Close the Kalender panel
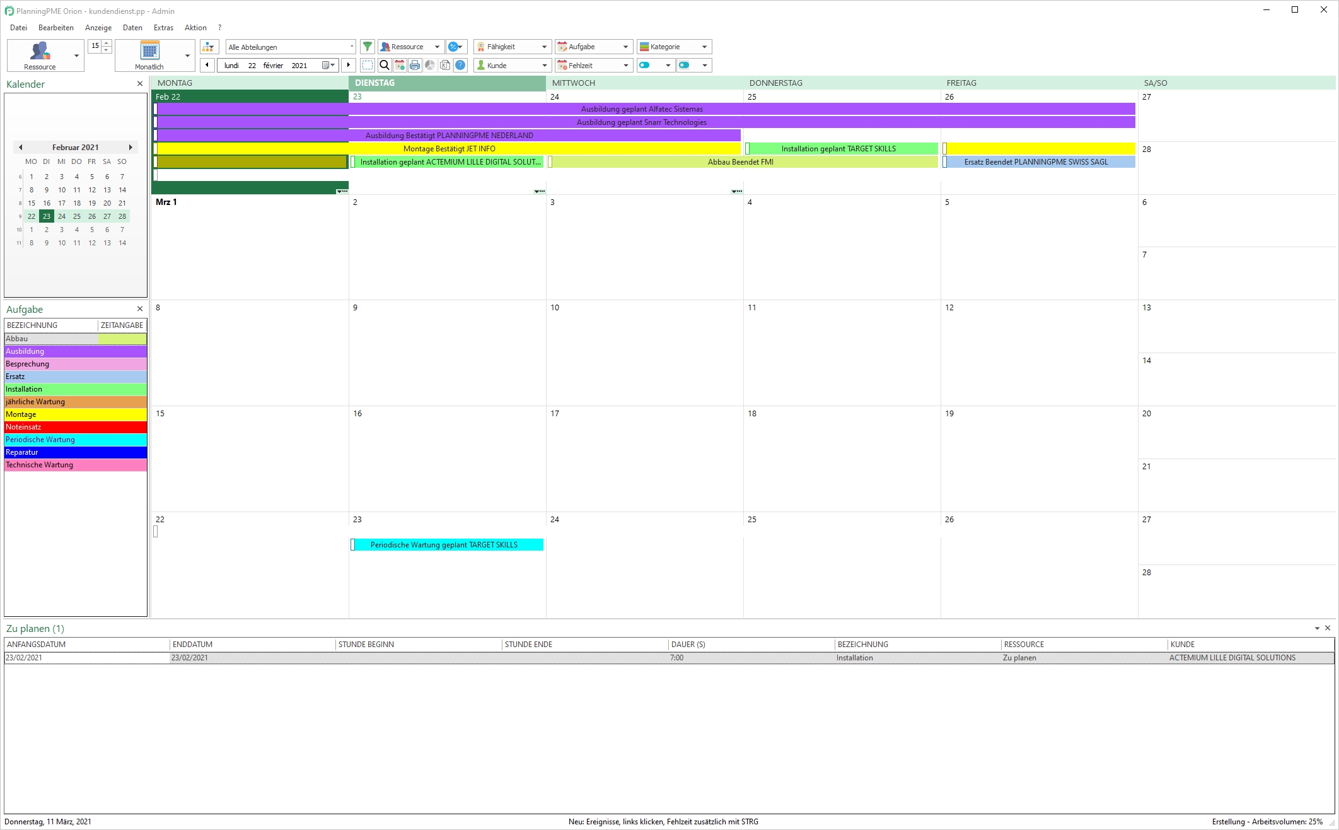1339x830 pixels. (x=140, y=84)
